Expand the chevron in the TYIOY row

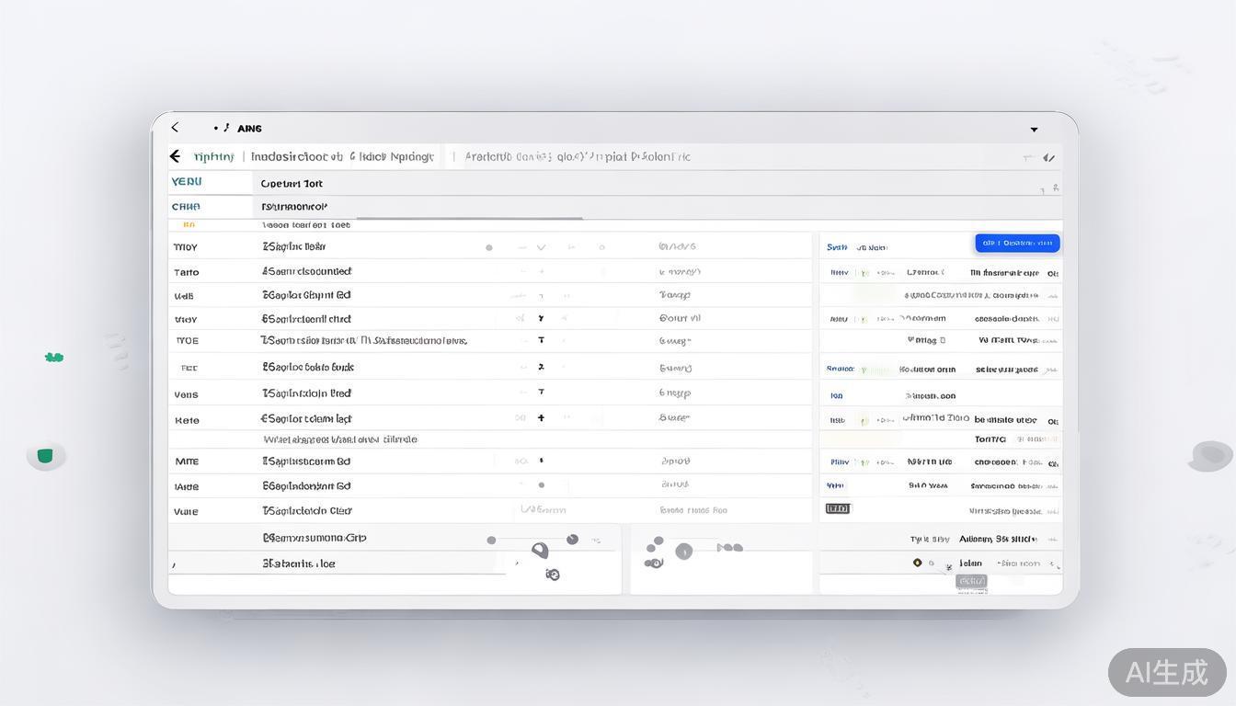coord(541,247)
